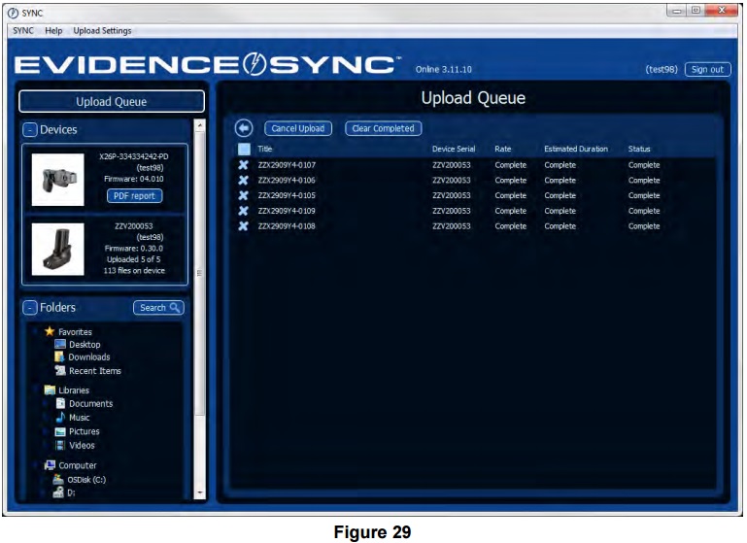Image resolution: width=747 pixels, height=543 pixels.
Task: Remove upload ZZX2909Y4-0108 with its X icon
Action: pyautogui.click(x=243, y=226)
